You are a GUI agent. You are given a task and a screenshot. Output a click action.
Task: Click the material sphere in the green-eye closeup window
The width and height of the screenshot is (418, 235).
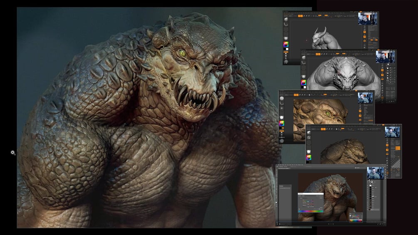[282, 117]
